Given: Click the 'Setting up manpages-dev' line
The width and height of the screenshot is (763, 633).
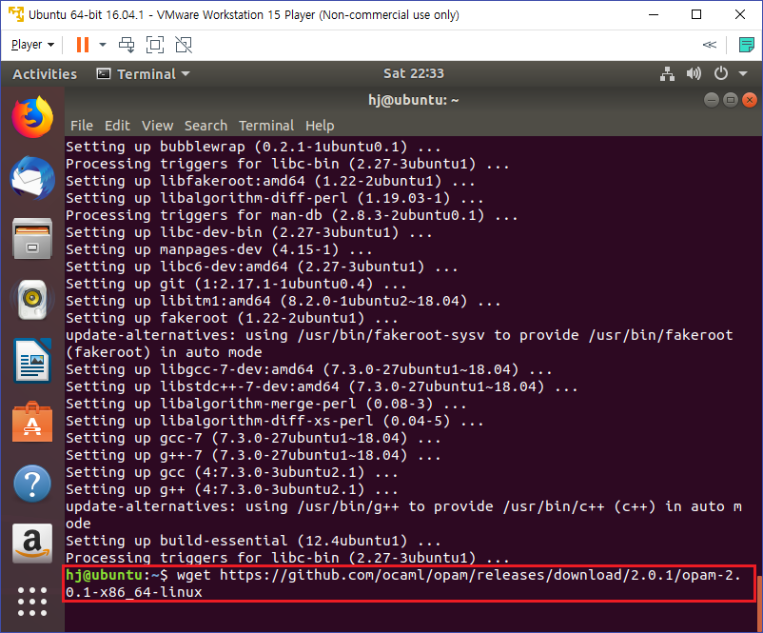Looking at the screenshot, I should click(x=219, y=249).
